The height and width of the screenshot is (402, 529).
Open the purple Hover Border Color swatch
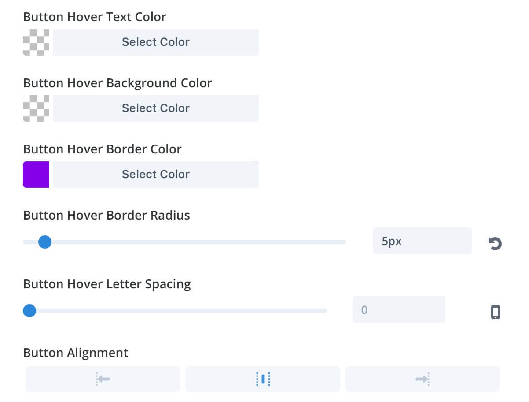tap(36, 175)
